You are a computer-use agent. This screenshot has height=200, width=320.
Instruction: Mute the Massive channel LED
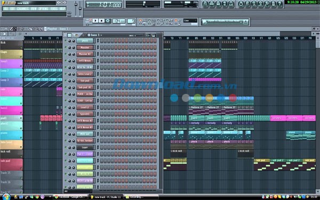click(66, 47)
